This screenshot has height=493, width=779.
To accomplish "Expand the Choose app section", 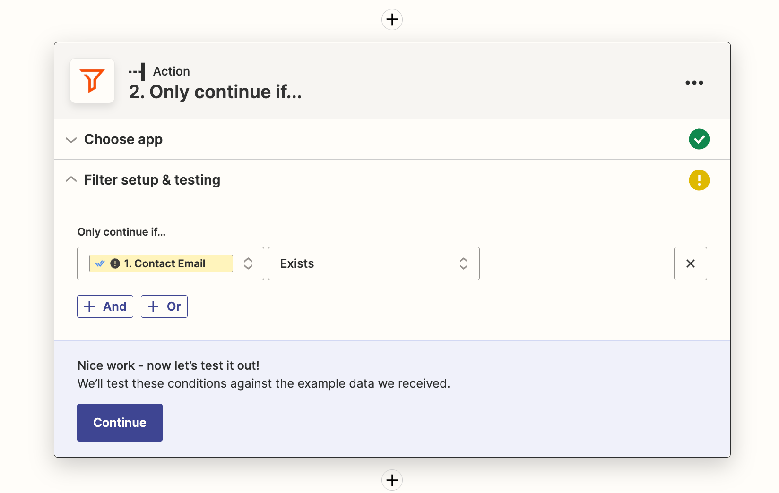I will [71, 140].
